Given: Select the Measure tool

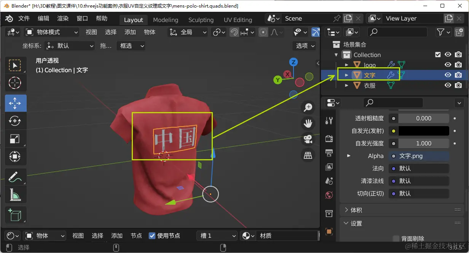Looking at the screenshot, I should pos(15,195).
